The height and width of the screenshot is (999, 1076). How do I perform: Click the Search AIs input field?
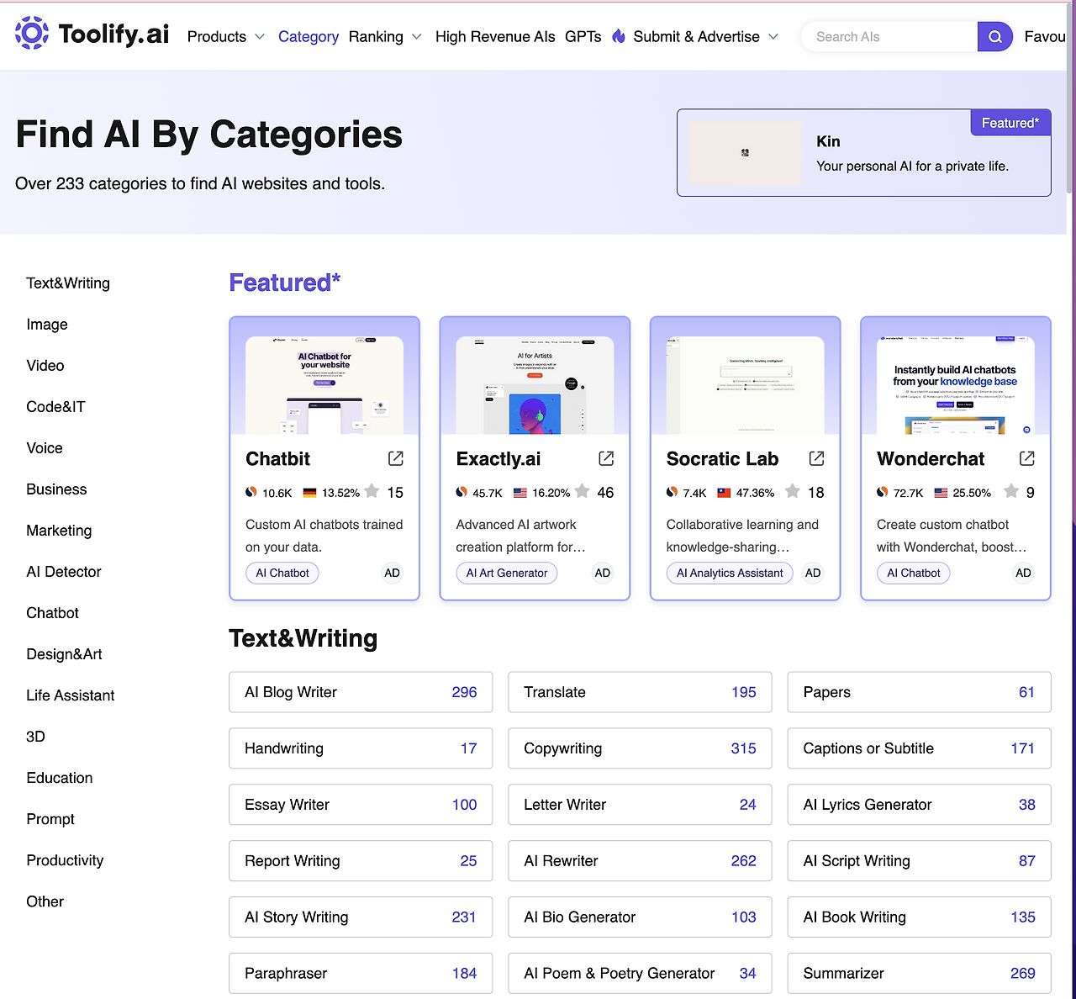[x=890, y=36]
